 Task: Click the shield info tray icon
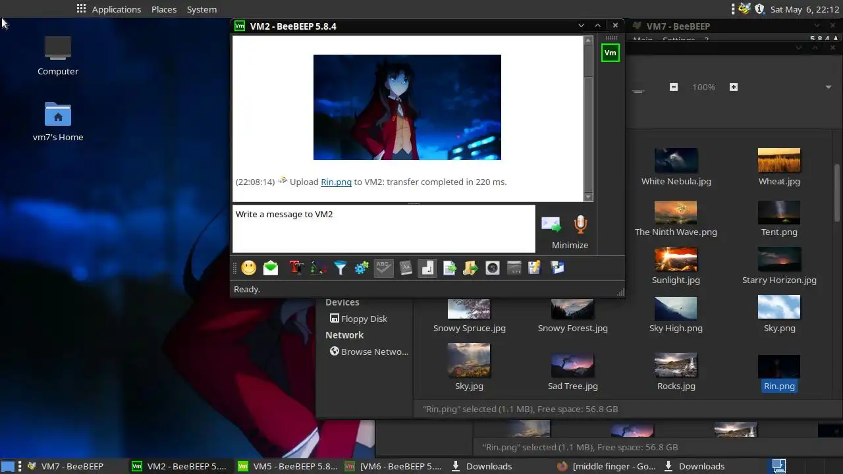[759, 9]
